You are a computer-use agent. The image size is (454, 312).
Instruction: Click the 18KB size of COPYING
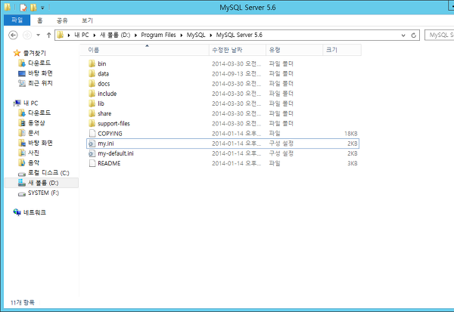350,134
